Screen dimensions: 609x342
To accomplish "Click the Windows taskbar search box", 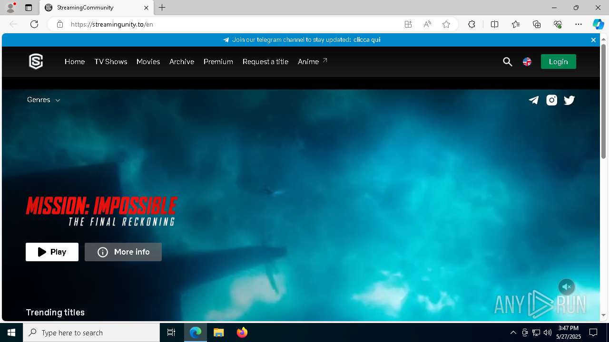I will click(91, 332).
